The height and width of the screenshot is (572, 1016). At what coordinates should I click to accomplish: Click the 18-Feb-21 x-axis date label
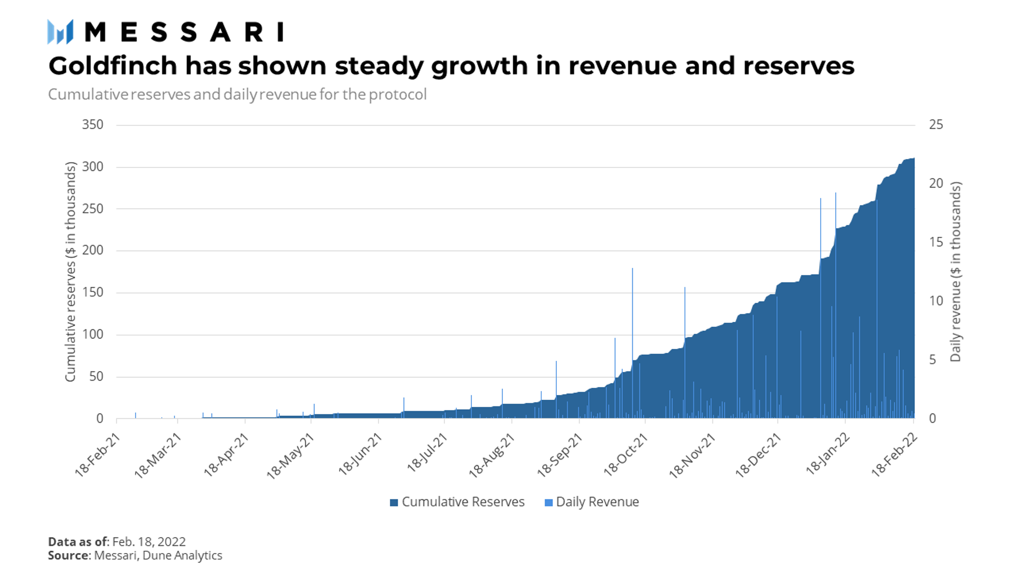[x=98, y=455]
